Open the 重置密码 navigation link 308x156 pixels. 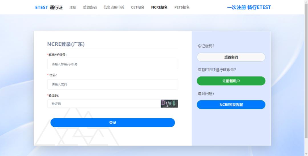point(90,7)
